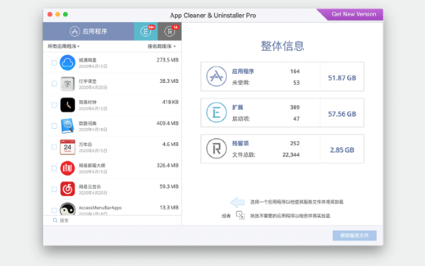Click the 整体信息 heading
Image resolution: width=425 pixels, height=266 pixels.
click(x=283, y=46)
